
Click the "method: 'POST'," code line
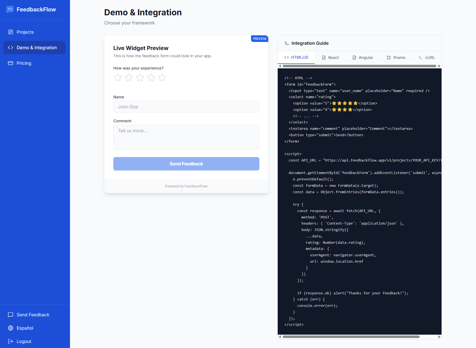(317, 217)
